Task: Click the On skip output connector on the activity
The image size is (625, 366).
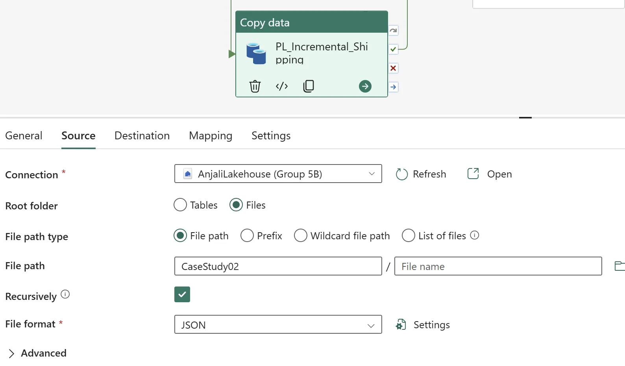Action: (393, 30)
